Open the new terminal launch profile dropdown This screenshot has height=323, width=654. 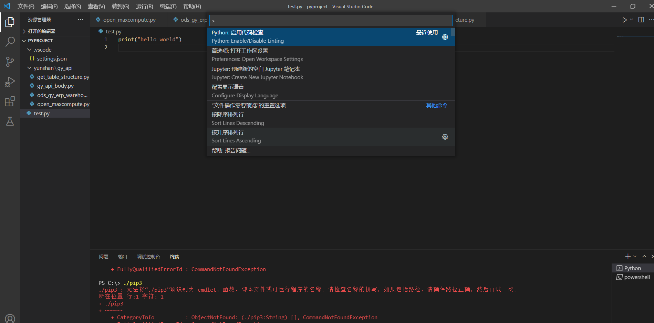(635, 257)
